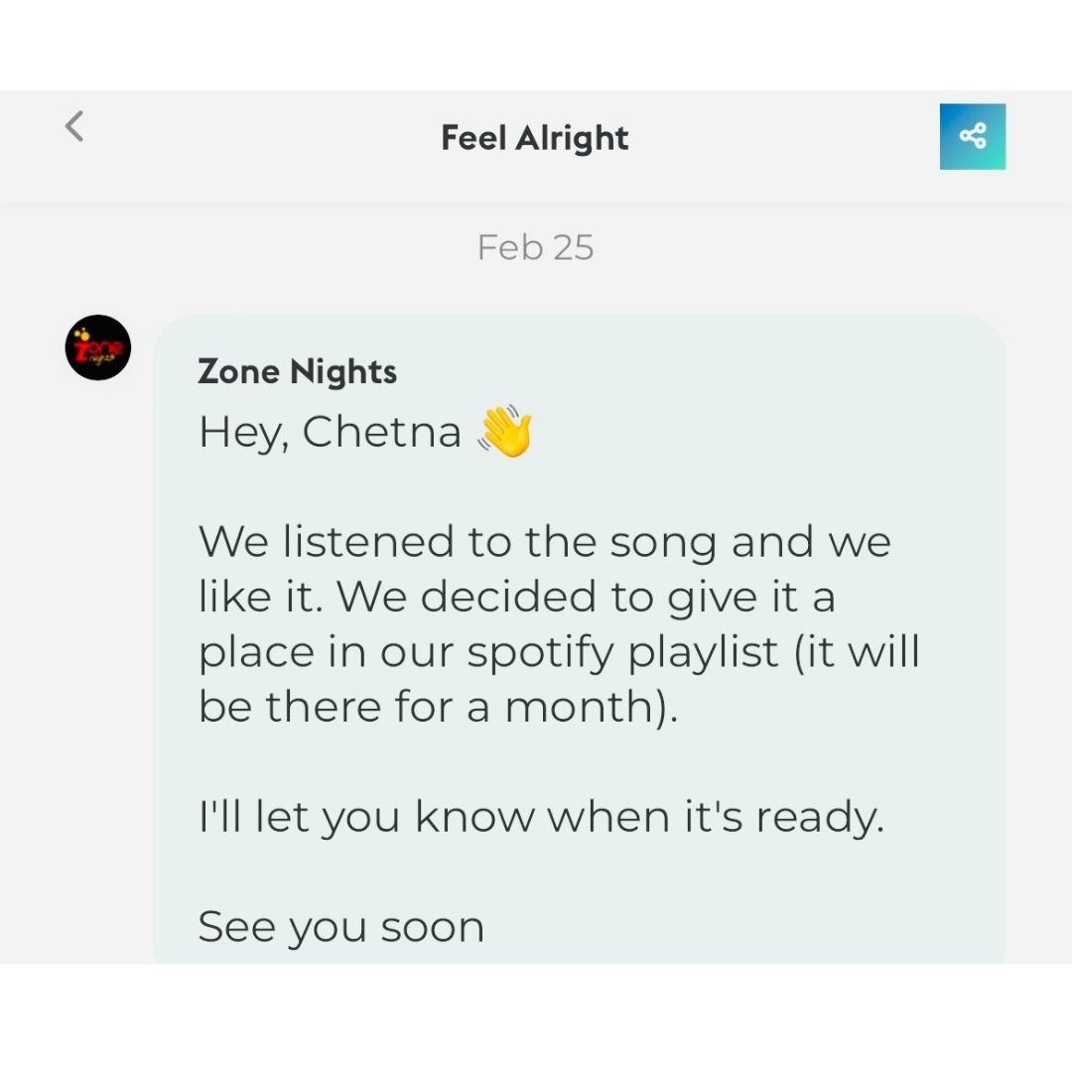Click the word playlist in the message
Screen dimensions: 1072x1072
click(x=703, y=653)
